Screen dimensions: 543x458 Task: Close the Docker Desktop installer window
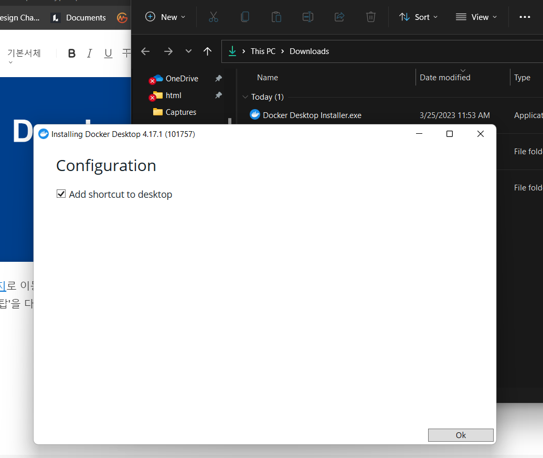tap(481, 134)
